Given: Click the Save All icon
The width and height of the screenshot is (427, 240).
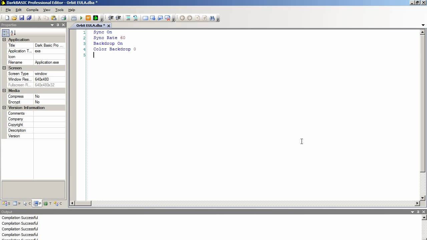Looking at the screenshot, I should tap(29, 18).
